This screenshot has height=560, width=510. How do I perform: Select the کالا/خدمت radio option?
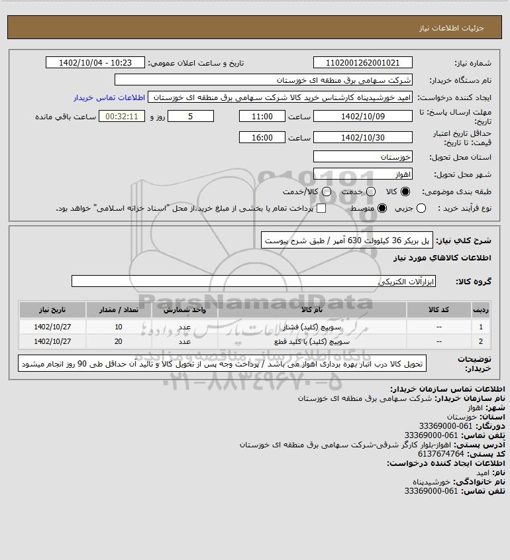click(x=326, y=192)
